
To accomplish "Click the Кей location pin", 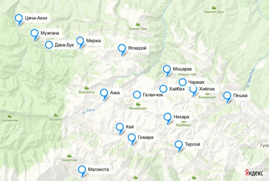I will pyautogui.click(x=120, y=127).
